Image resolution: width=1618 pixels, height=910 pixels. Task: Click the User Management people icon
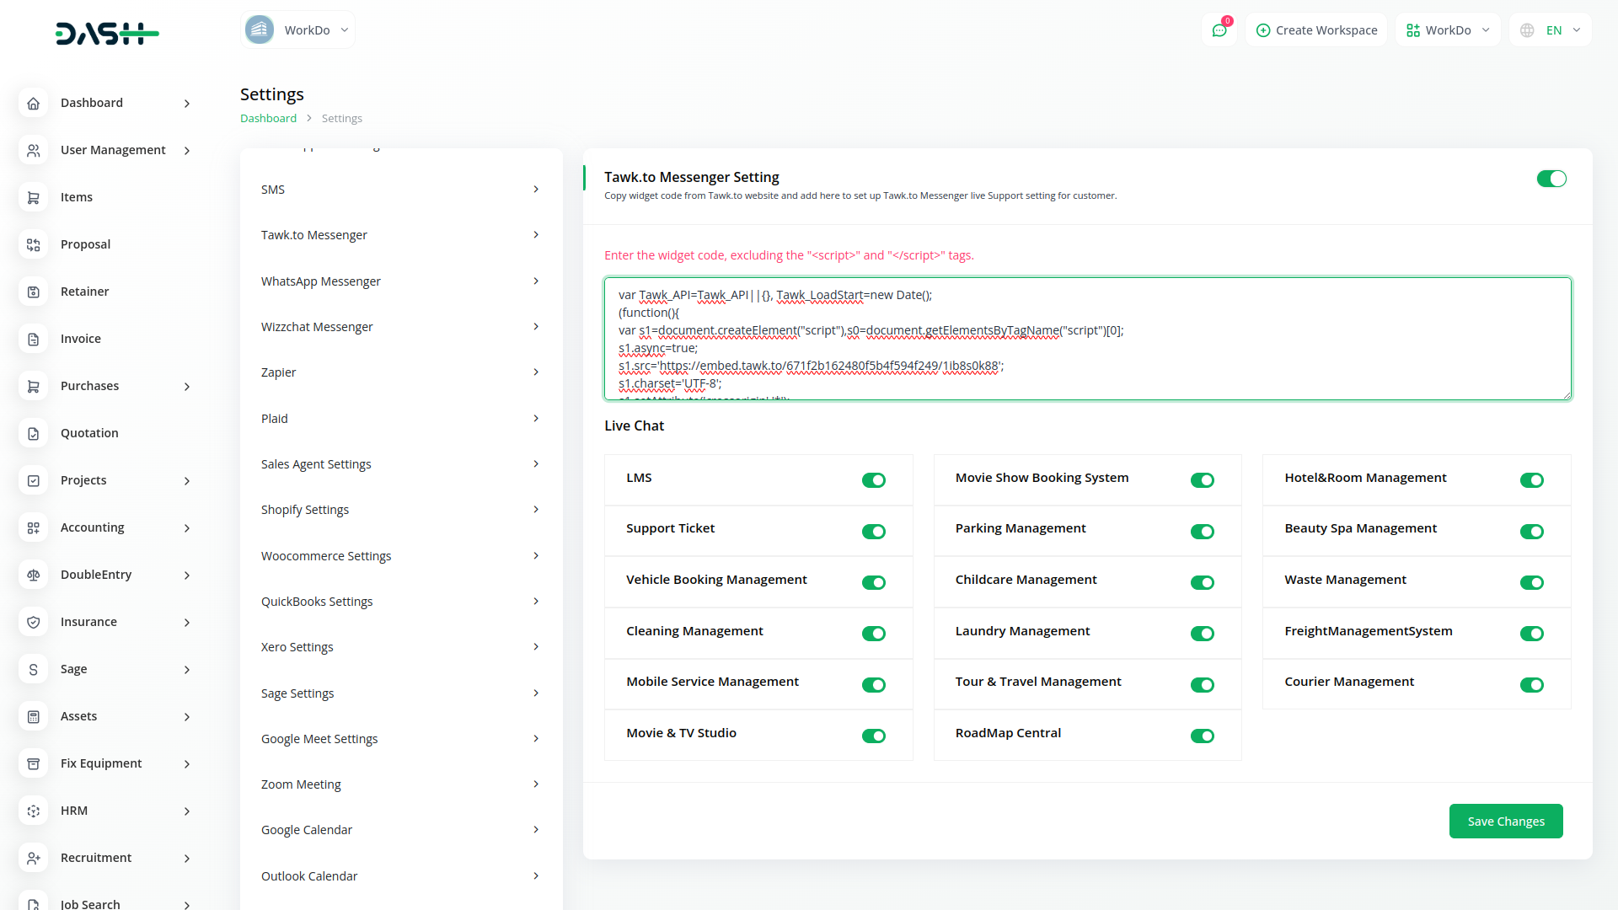tap(33, 150)
